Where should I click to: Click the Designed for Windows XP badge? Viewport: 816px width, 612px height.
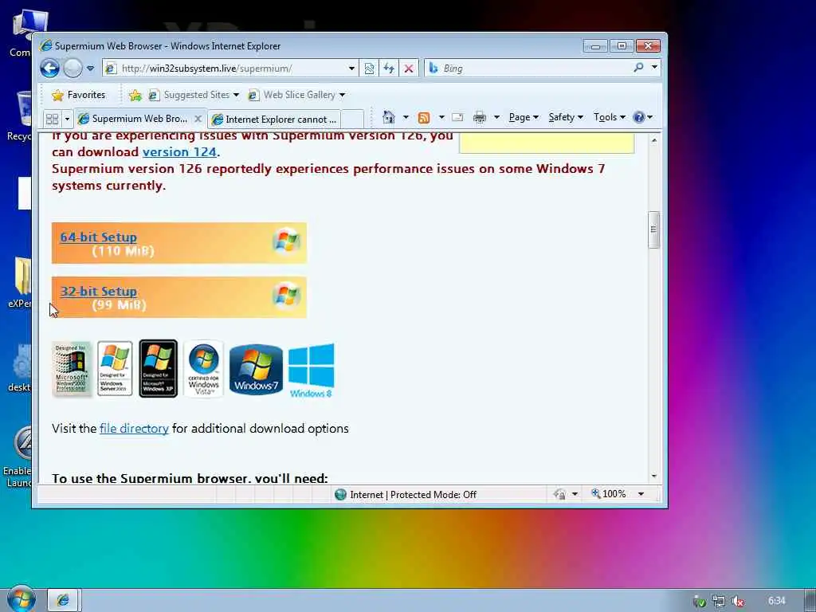coord(159,369)
